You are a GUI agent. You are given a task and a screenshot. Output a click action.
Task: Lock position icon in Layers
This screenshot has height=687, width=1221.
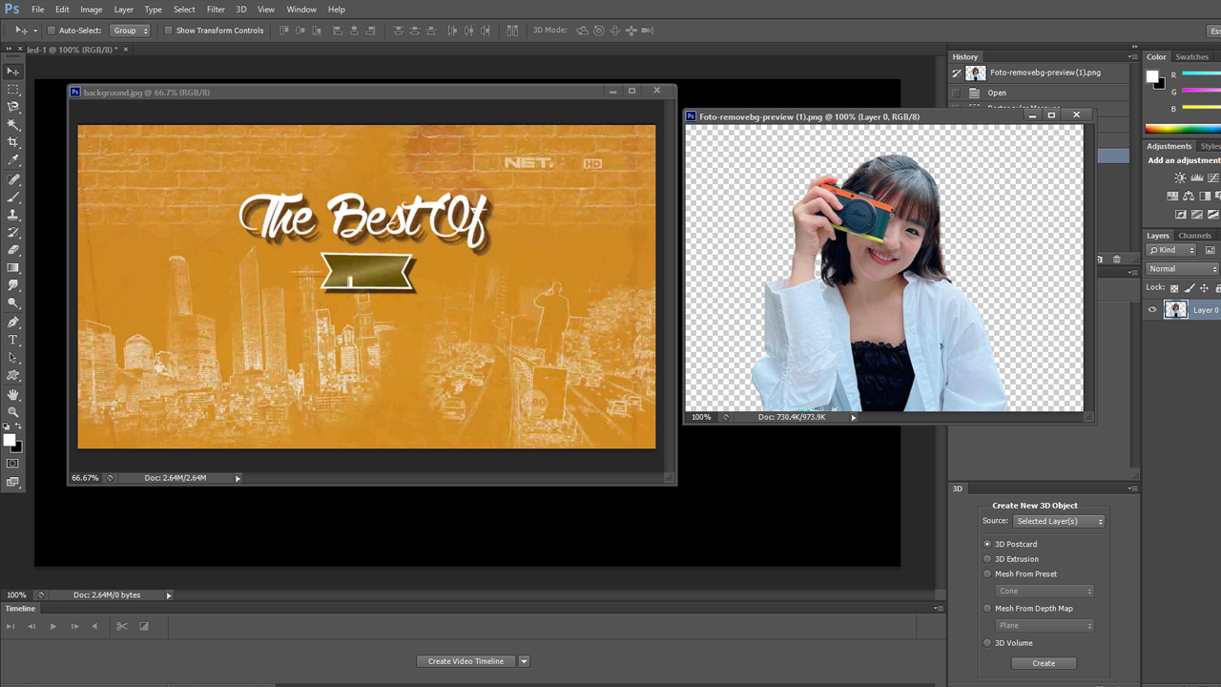click(x=1204, y=288)
